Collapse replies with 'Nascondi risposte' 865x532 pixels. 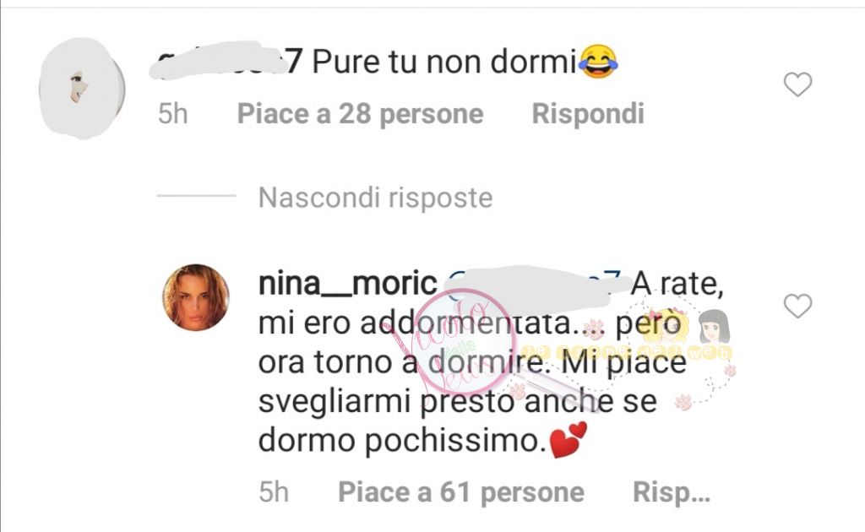pos(375,198)
